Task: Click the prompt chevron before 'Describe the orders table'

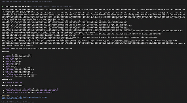Action: click(x=1, y=2)
